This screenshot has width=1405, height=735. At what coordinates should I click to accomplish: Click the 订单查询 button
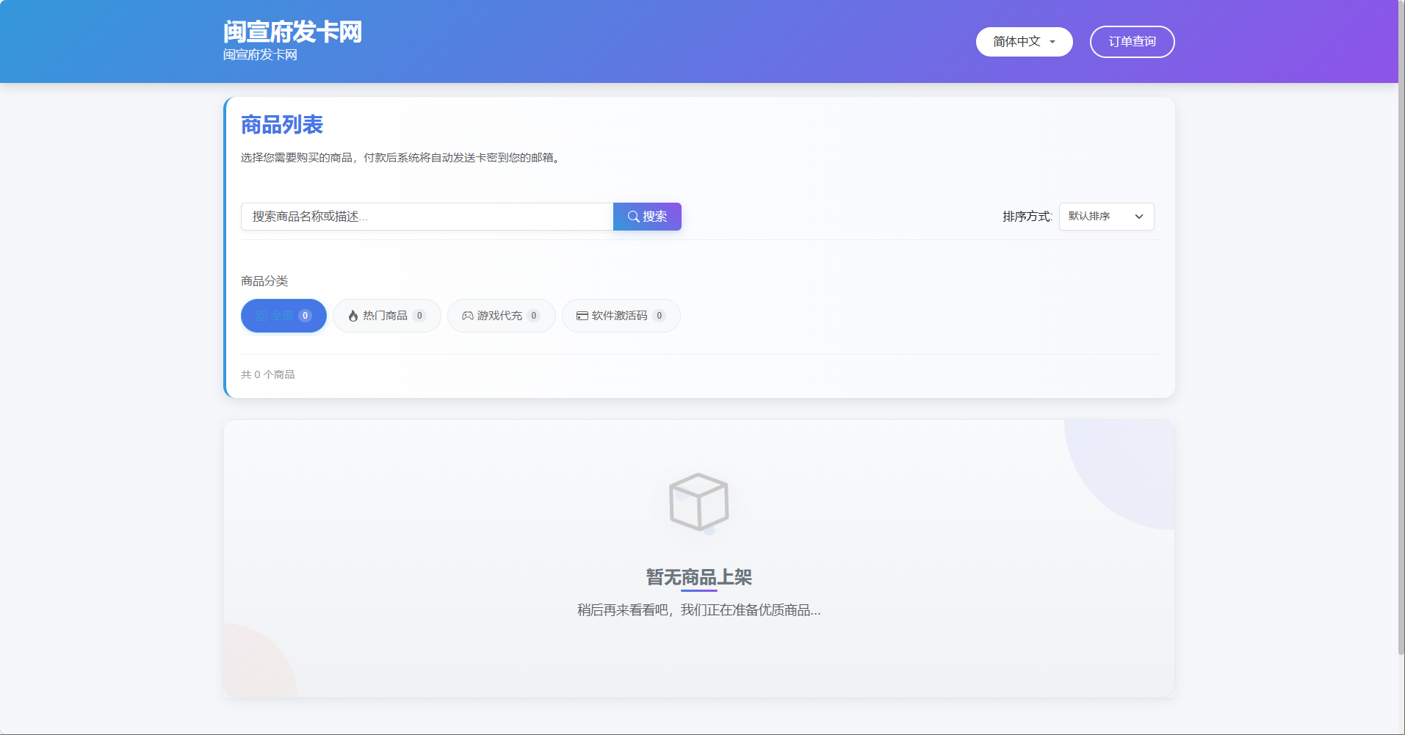[x=1132, y=42]
